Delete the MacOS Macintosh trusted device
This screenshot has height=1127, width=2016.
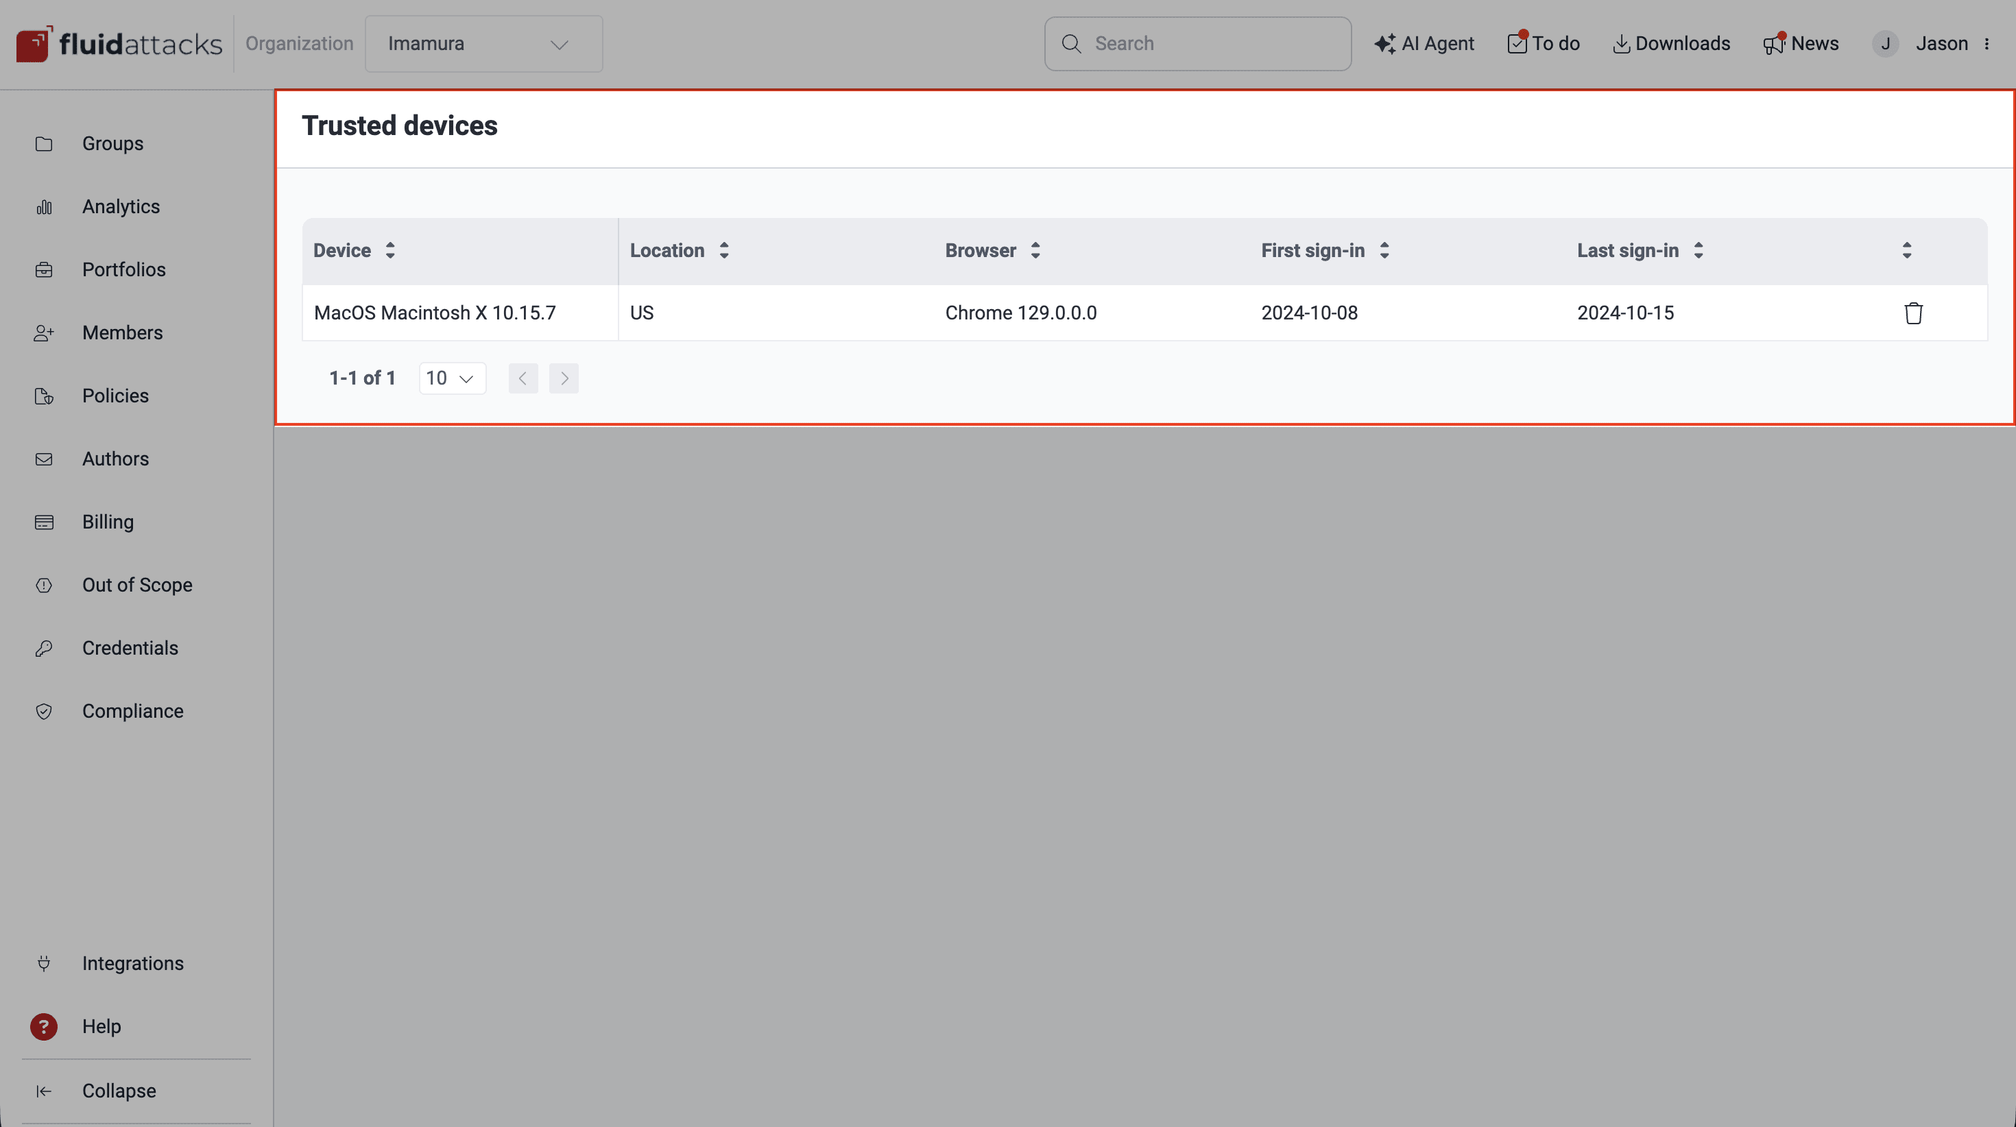[x=1913, y=313]
